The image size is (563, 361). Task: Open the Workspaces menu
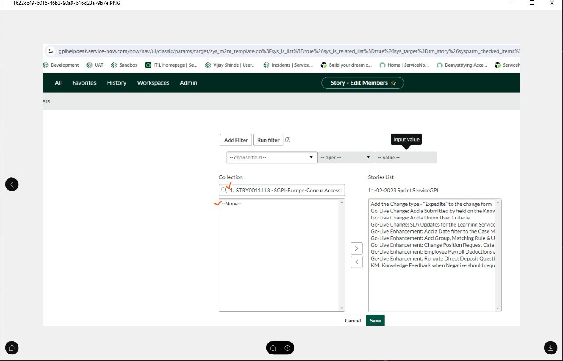pos(153,83)
